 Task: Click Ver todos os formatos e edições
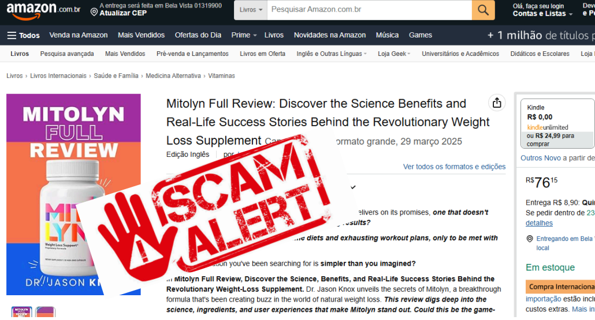point(454,167)
